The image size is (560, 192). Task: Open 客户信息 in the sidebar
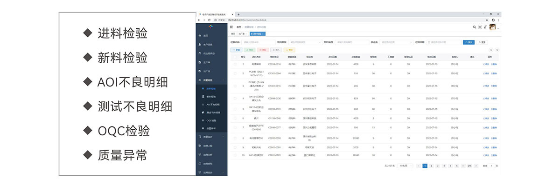211,45
